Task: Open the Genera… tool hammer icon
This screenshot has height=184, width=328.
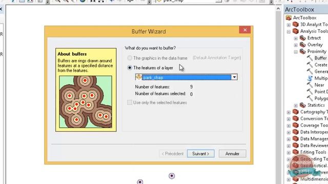Action: (310, 72)
